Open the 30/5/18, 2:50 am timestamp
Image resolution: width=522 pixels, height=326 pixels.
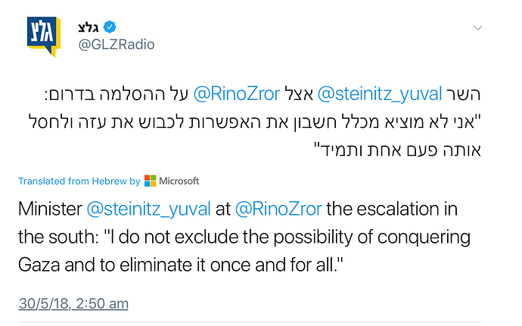tap(73, 304)
